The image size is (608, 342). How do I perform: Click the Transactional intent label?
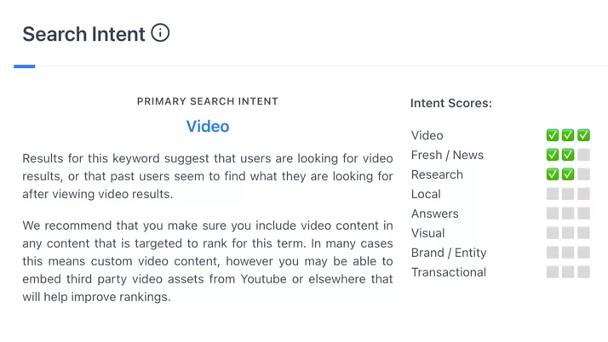pyautogui.click(x=449, y=272)
